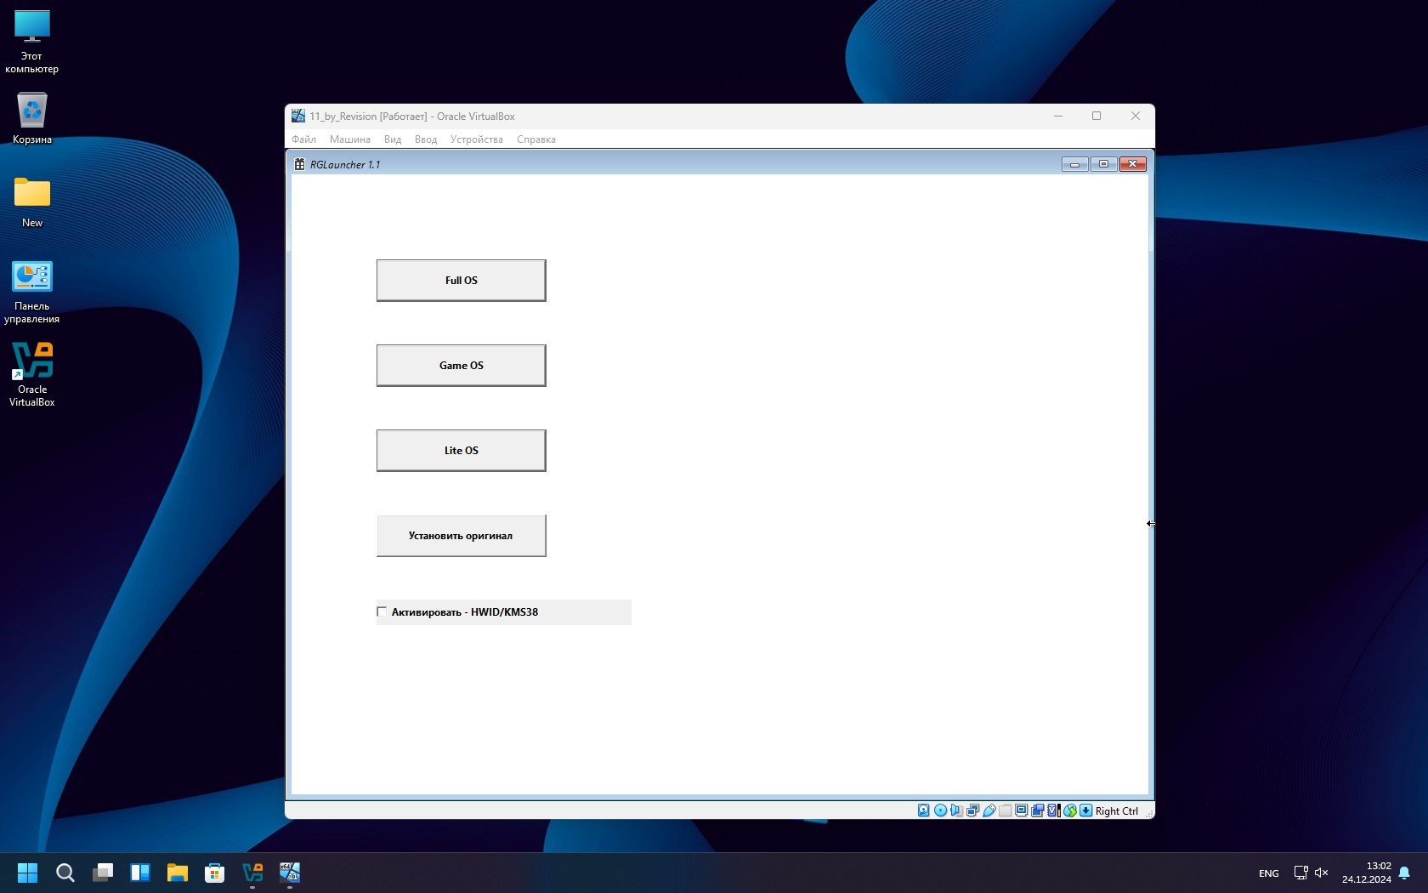Click the ENG language indicator
Viewport: 1428px width, 893px height.
click(x=1269, y=873)
